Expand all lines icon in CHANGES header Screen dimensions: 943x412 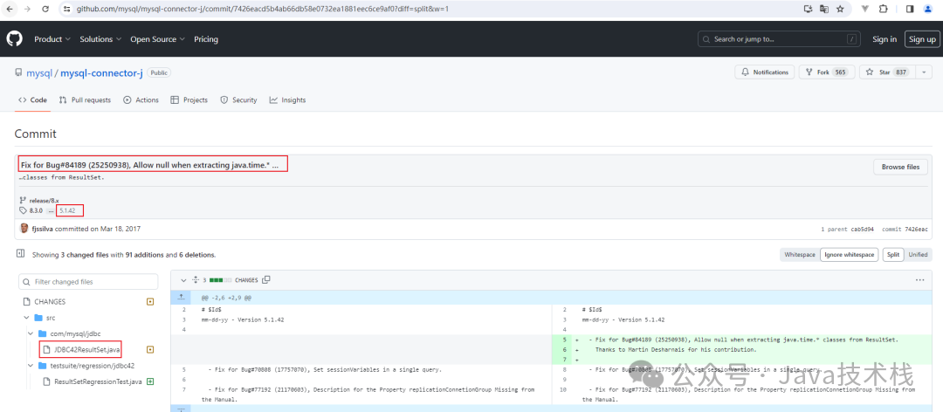(196, 279)
